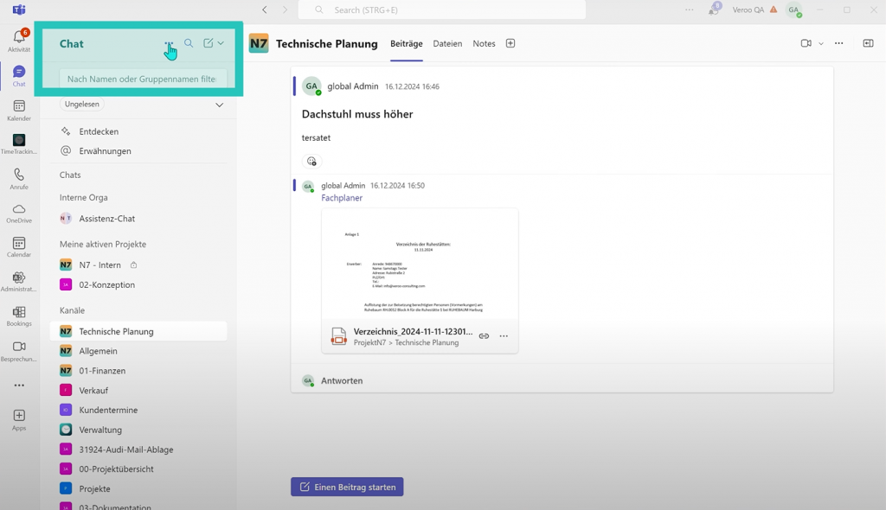Viewport: 886px width, 510px height.
Task: Navigate back with the left arrow
Action: (265, 10)
